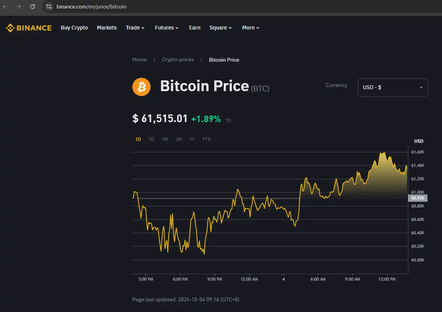Viewport: 442px width, 312px height.
Task: Go to Buy Crypto
Action: [x=74, y=28]
